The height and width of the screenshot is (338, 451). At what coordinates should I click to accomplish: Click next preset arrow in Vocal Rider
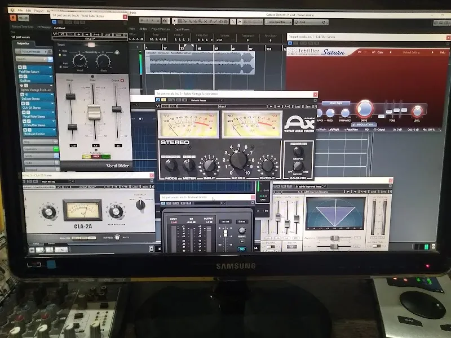click(x=87, y=34)
